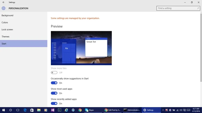Switch to the Administrator command prompt window
The height and width of the screenshot is (113, 202).
tap(132, 110)
